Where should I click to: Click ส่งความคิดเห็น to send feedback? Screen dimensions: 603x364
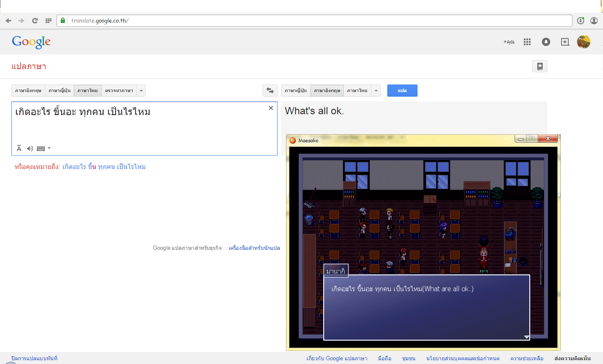pos(572,359)
